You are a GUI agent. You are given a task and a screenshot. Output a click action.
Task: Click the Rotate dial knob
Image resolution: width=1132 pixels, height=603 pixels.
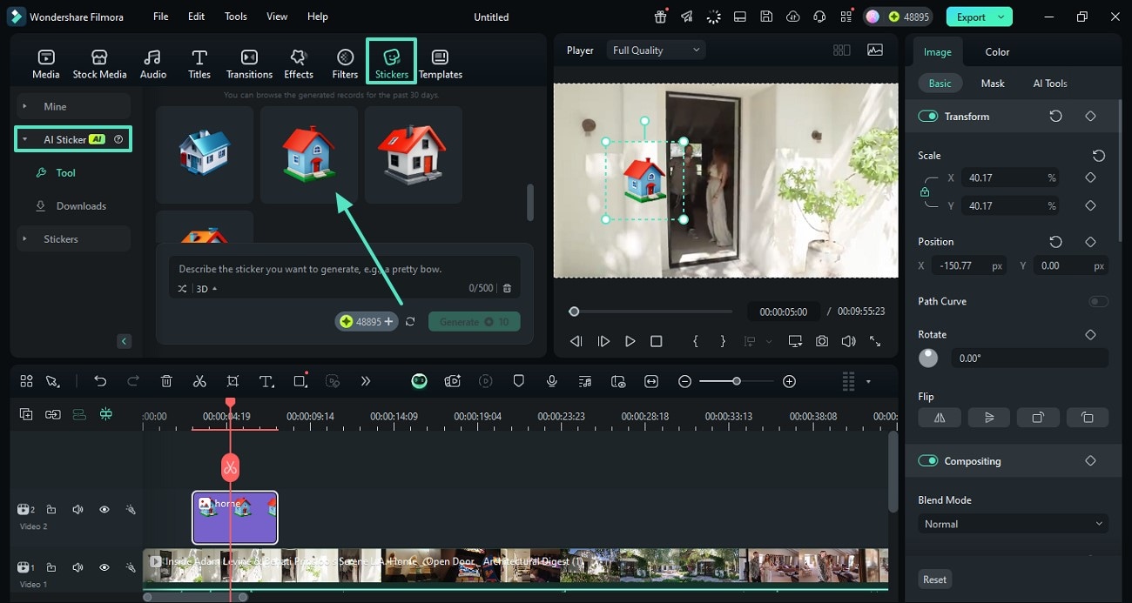[x=928, y=358]
